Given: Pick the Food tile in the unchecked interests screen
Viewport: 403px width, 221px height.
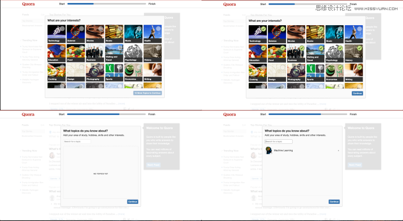Looking at the screenshot, I should tap(76, 53).
